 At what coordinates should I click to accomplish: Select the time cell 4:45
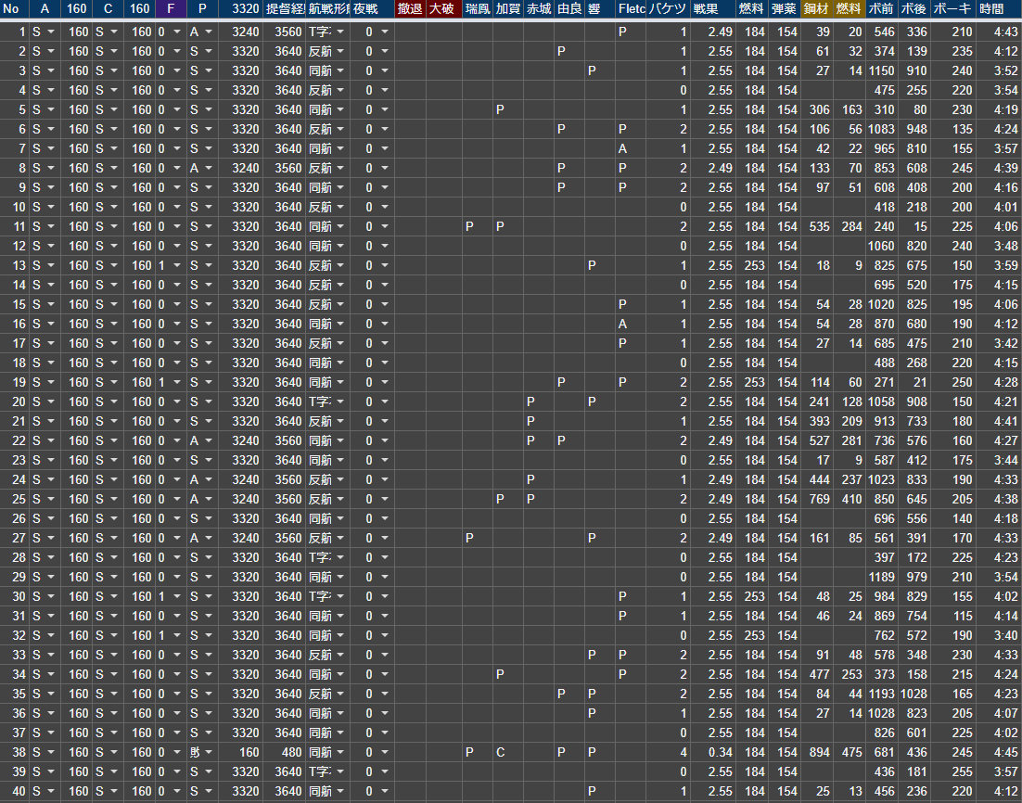click(x=999, y=753)
